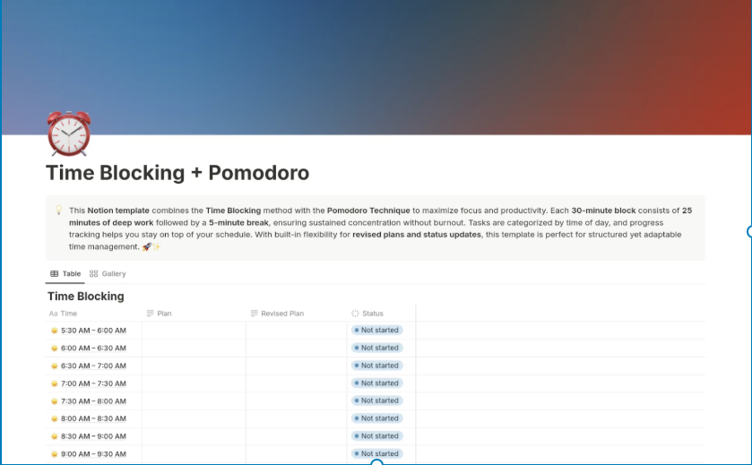752x465 pixels.
Task: Change status of 5:30 AM – 6:00 AM row
Action: 377,331
